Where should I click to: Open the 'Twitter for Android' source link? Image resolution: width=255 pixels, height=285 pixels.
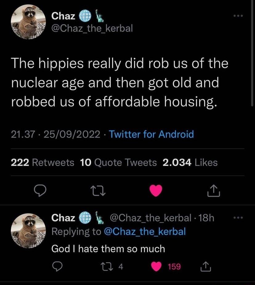coord(152,134)
